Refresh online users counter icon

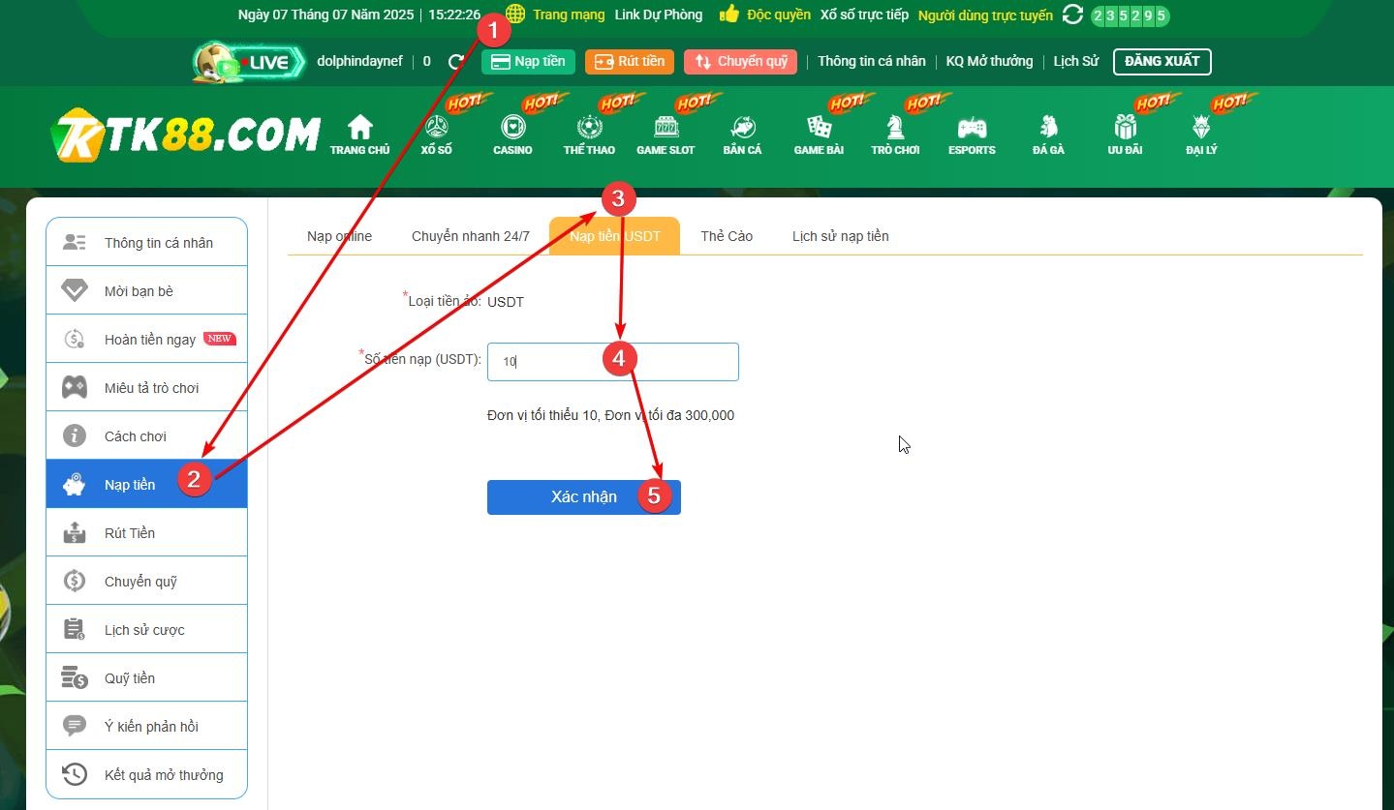(x=1072, y=15)
